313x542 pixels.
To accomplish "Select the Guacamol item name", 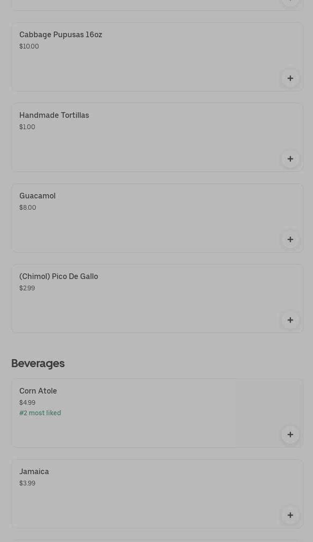I will (x=37, y=196).
